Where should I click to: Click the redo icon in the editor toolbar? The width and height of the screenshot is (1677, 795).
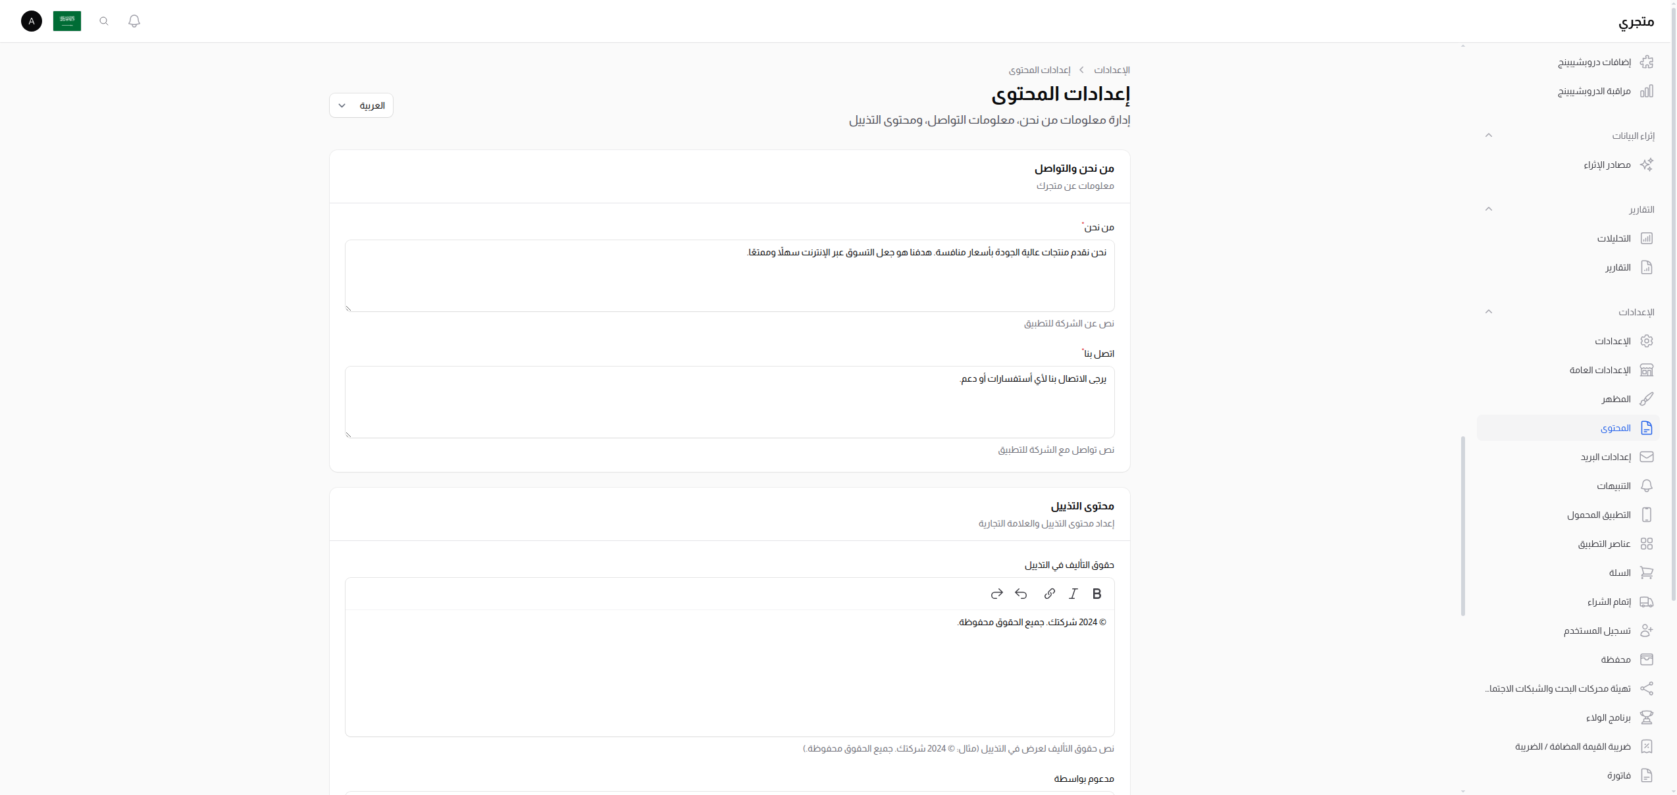996,593
